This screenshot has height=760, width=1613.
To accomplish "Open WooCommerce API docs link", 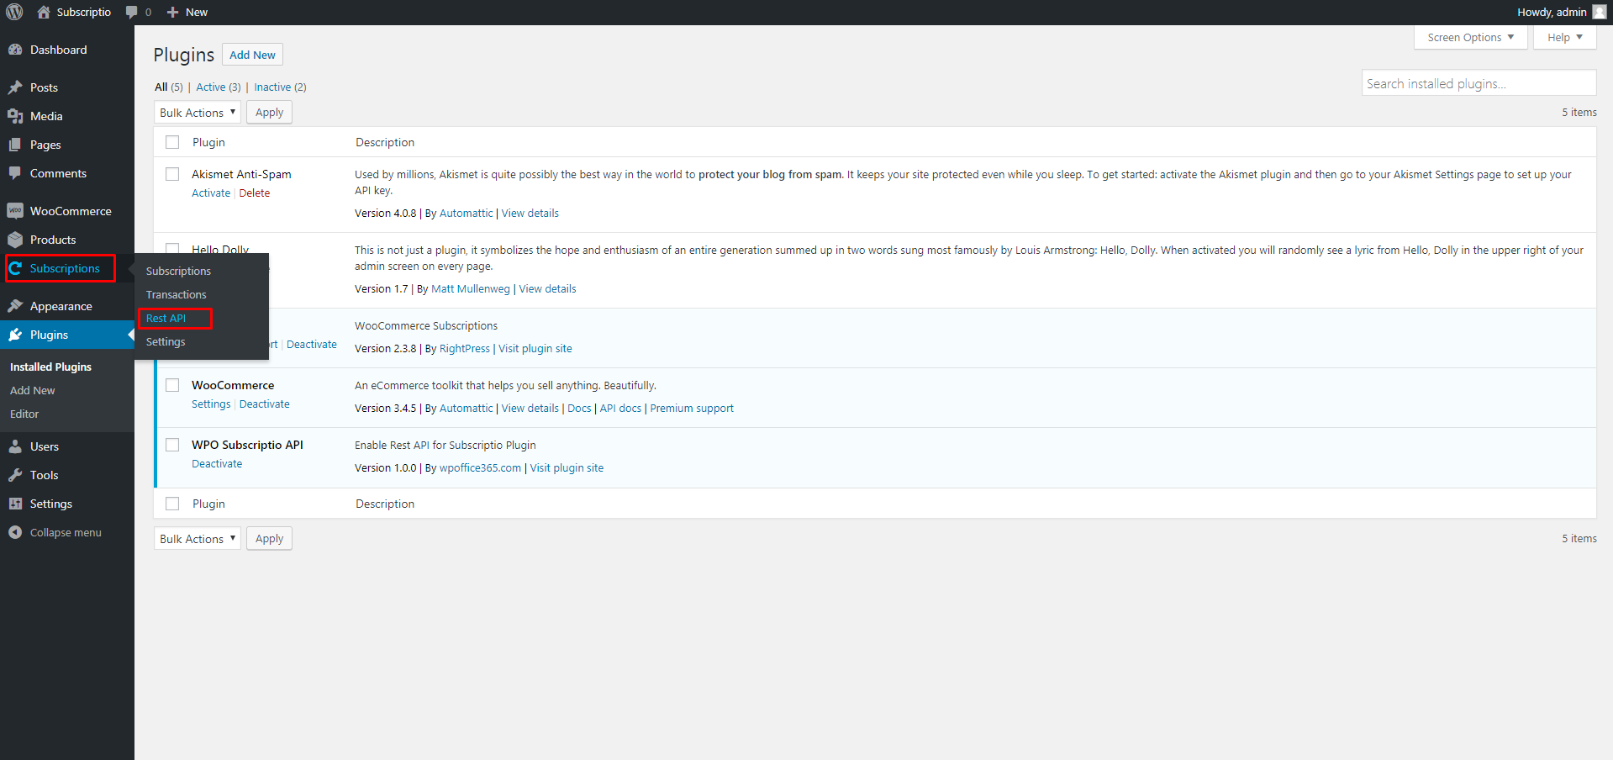I will pyautogui.click(x=620, y=409).
